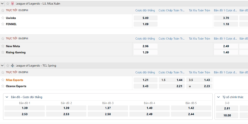
Task: Pick Bản đồ 3 odds 2.58
Action: pyautogui.click(x=108, y=114)
